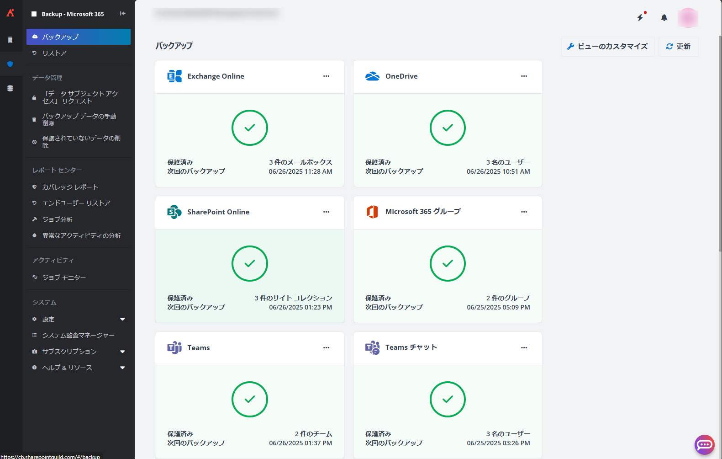Click the Microsoft 365 グループ card title
Image resolution: width=722 pixels, height=459 pixels.
423,212
